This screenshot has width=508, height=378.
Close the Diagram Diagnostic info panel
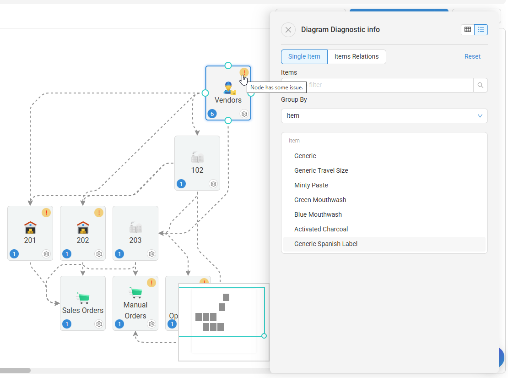(288, 30)
